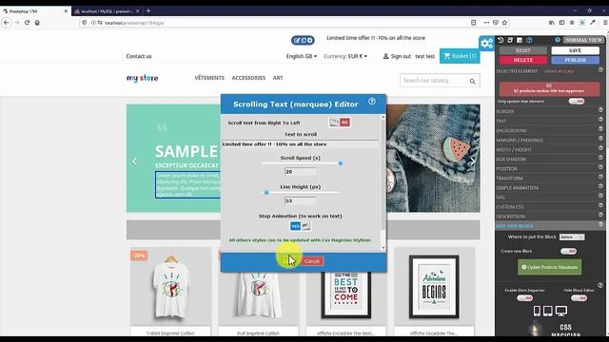Toggle Create new Block switch
The image size is (609, 342).
point(569,251)
